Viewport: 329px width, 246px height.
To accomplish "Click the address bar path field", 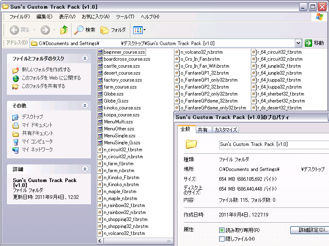I will tap(162, 43).
